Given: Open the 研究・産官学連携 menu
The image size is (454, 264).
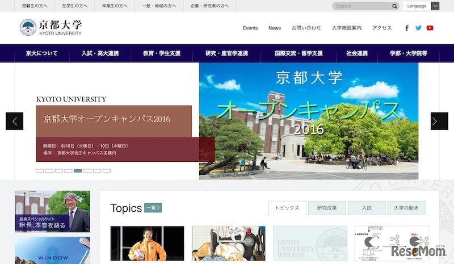Looking at the screenshot, I should pos(226,53).
